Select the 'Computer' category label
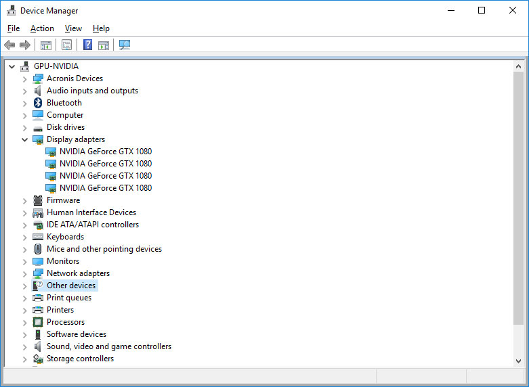Screen dimensions: 529x387 pyautogui.click(x=65, y=115)
